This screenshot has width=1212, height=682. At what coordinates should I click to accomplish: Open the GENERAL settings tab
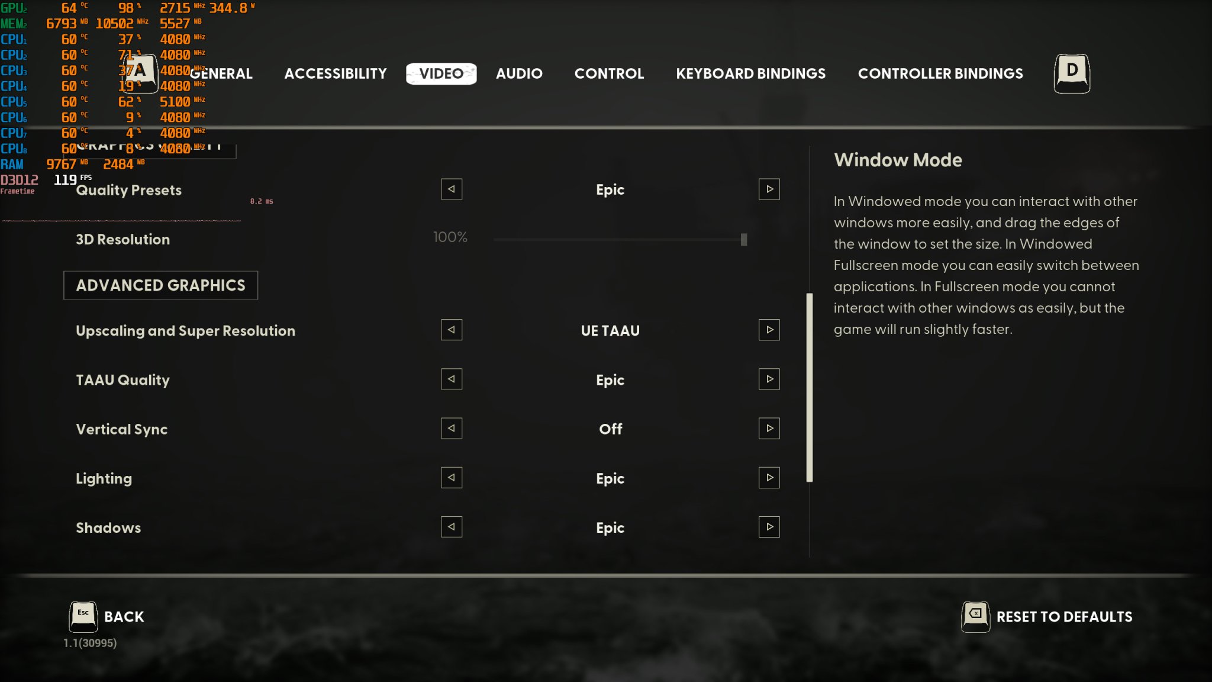tap(221, 73)
